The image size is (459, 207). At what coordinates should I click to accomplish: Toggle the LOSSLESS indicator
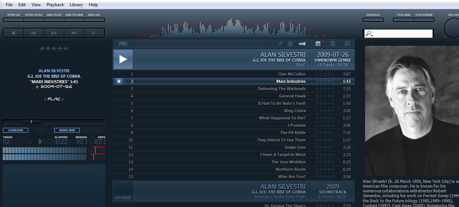pos(15,130)
